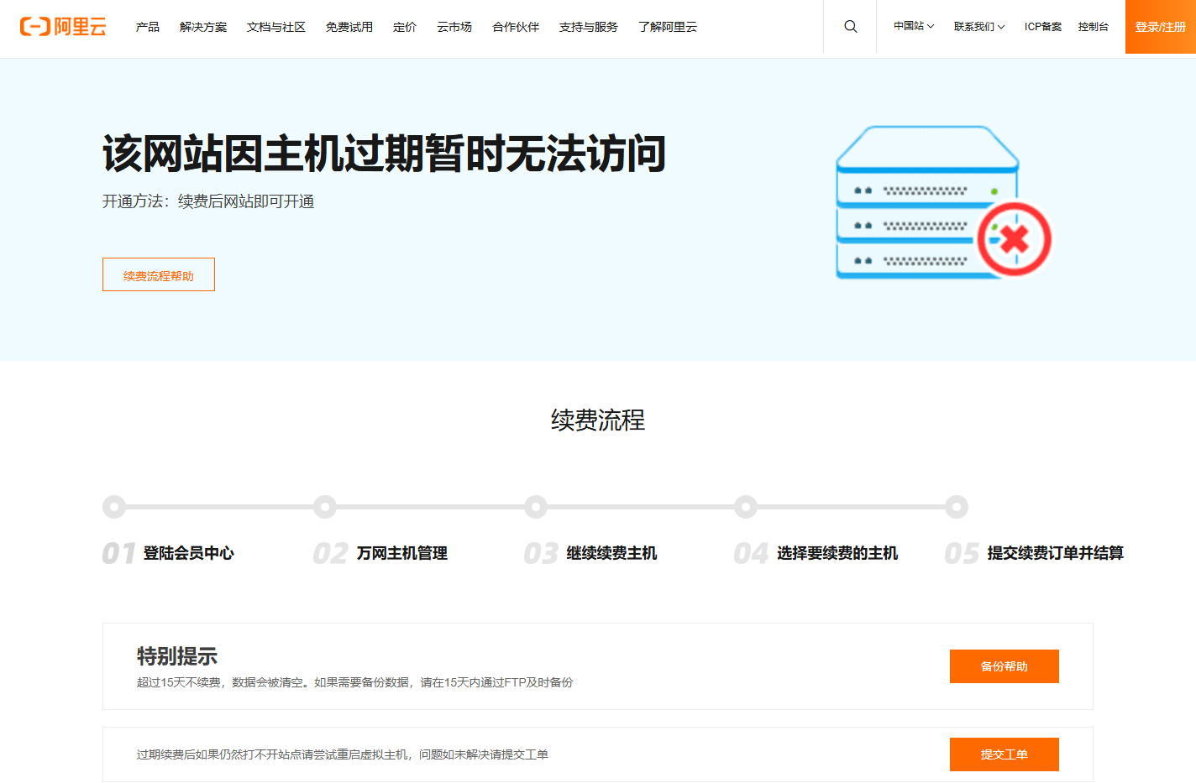Open the 产品 menu
This screenshot has width=1196, height=783.
point(148,27)
